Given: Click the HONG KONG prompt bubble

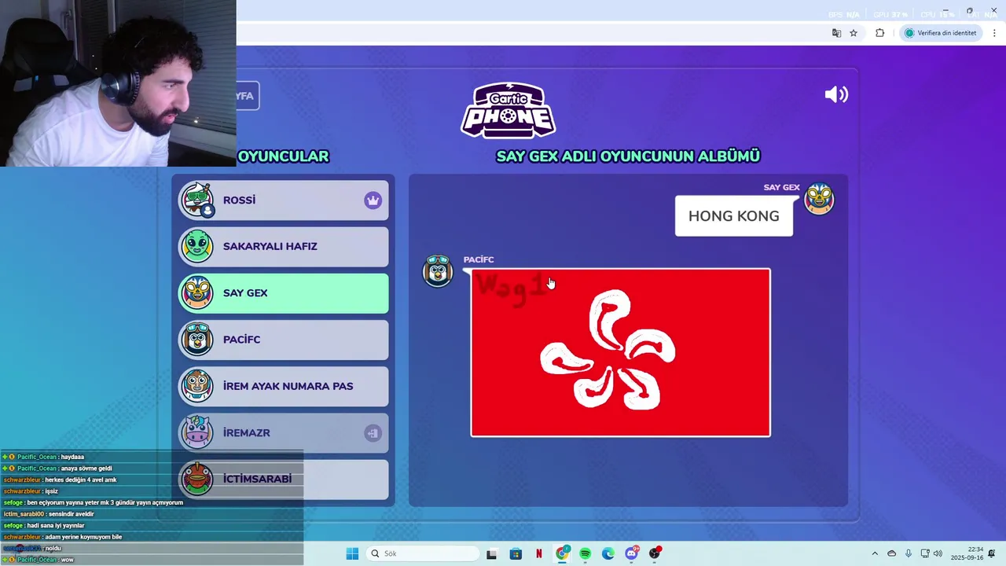Looking at the screenshot, I should click(734, 215).
